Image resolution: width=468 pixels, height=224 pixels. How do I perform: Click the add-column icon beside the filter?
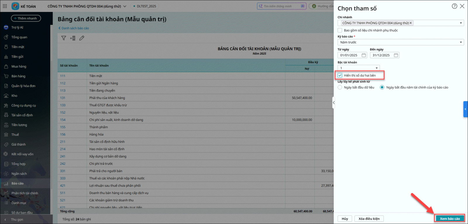[x=73, y=38]
